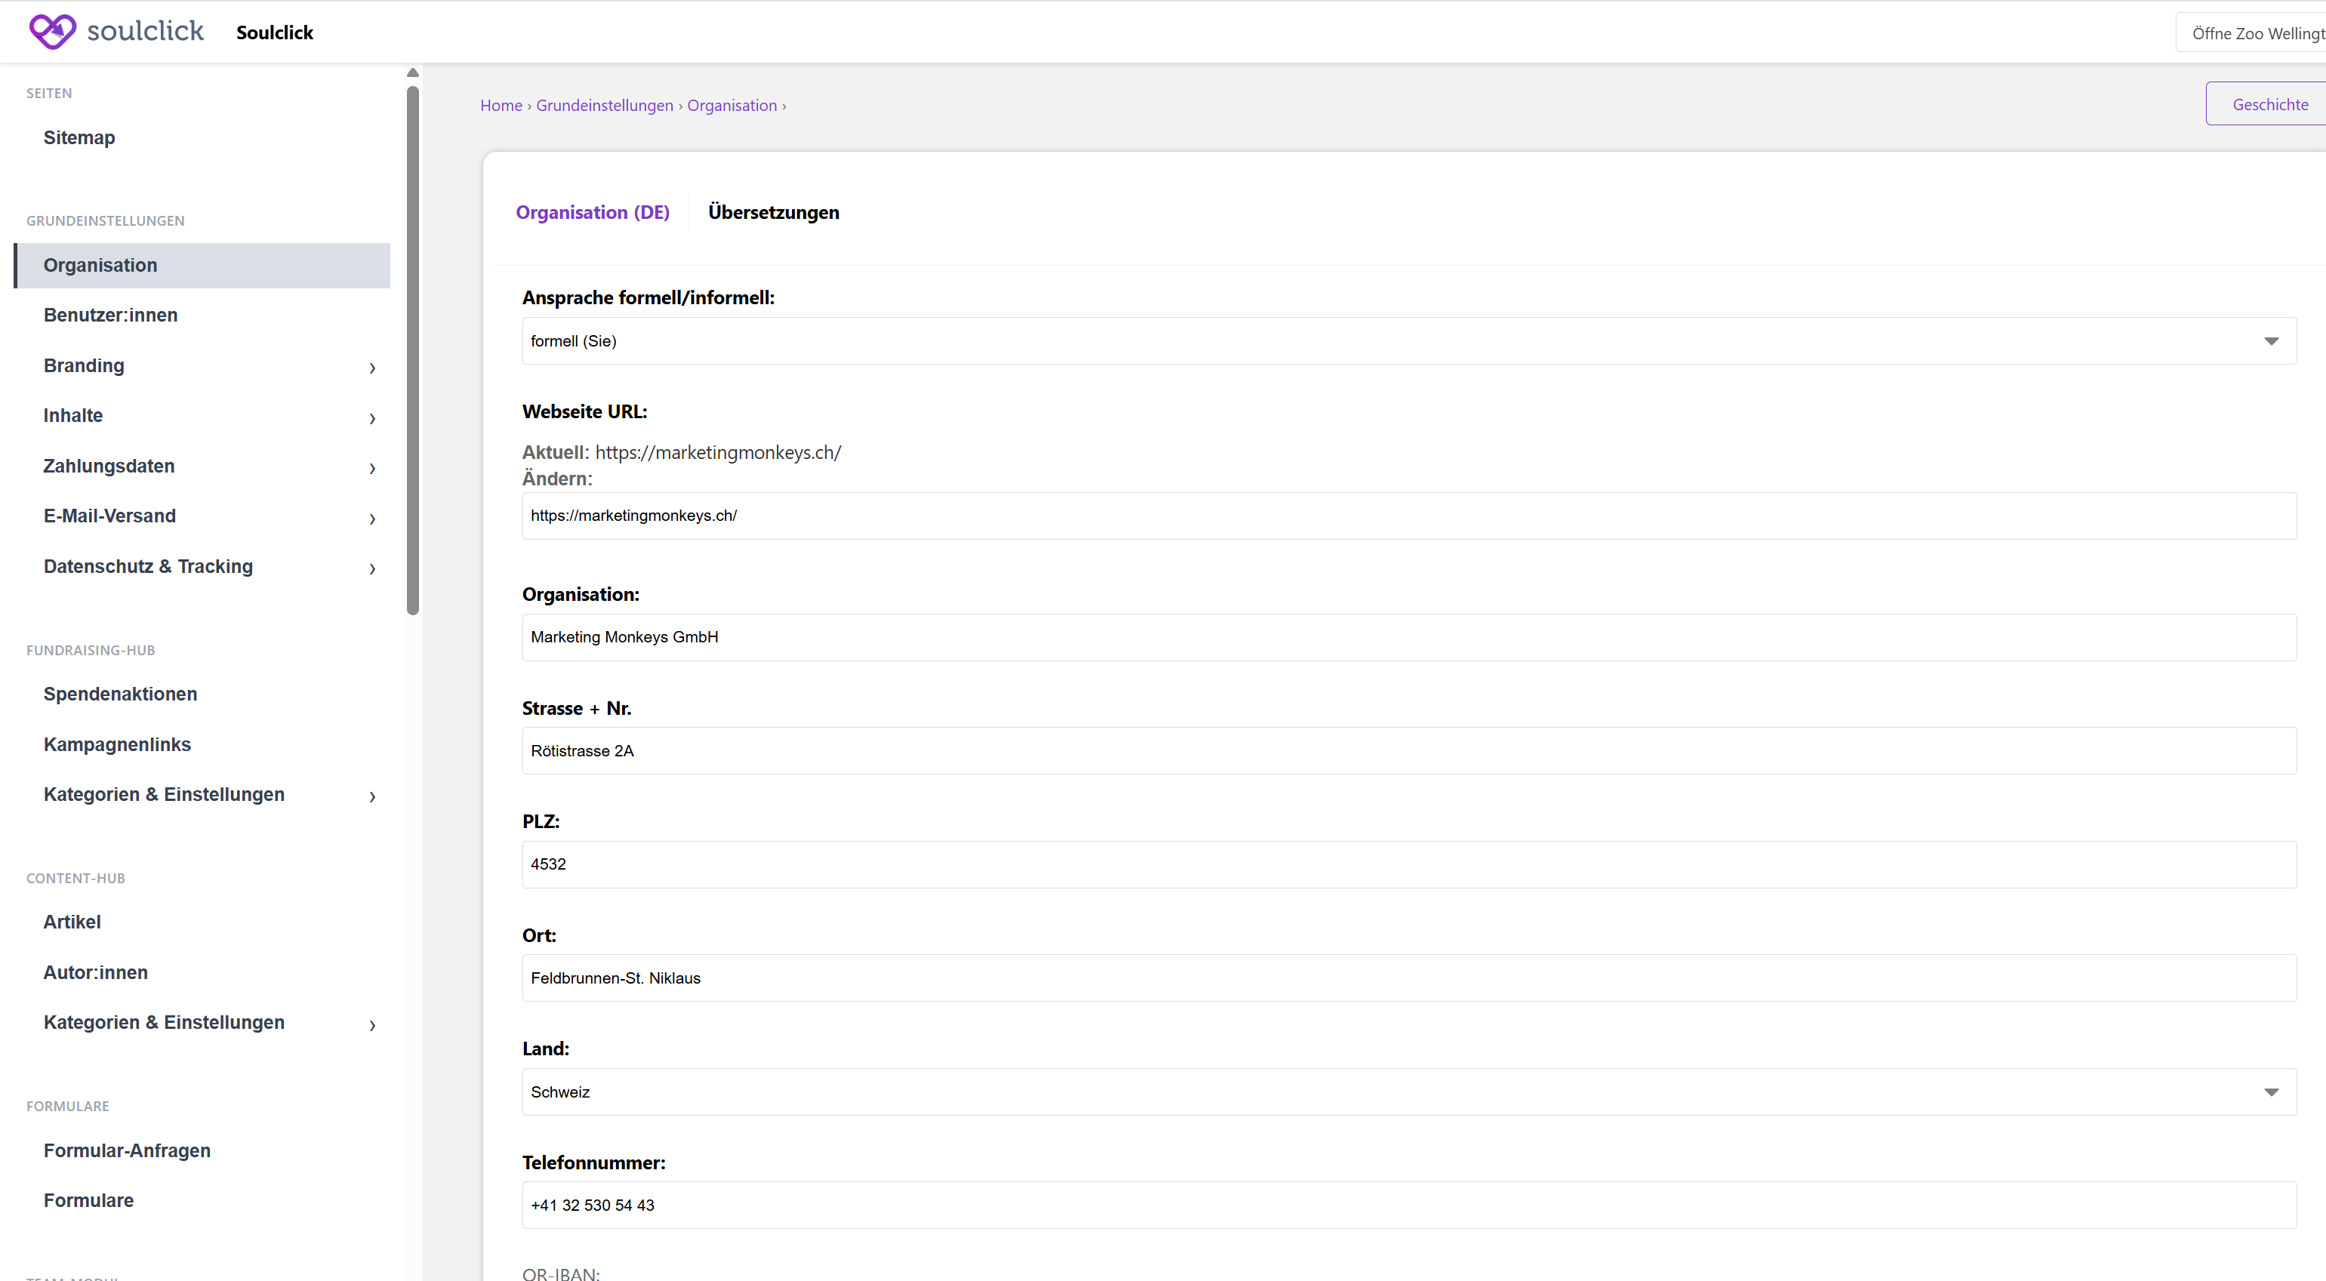Expand the E-Mail-Versand submenu chevron
The height and width of the screenshot is (1281, 2326).
tap(372, 518)
